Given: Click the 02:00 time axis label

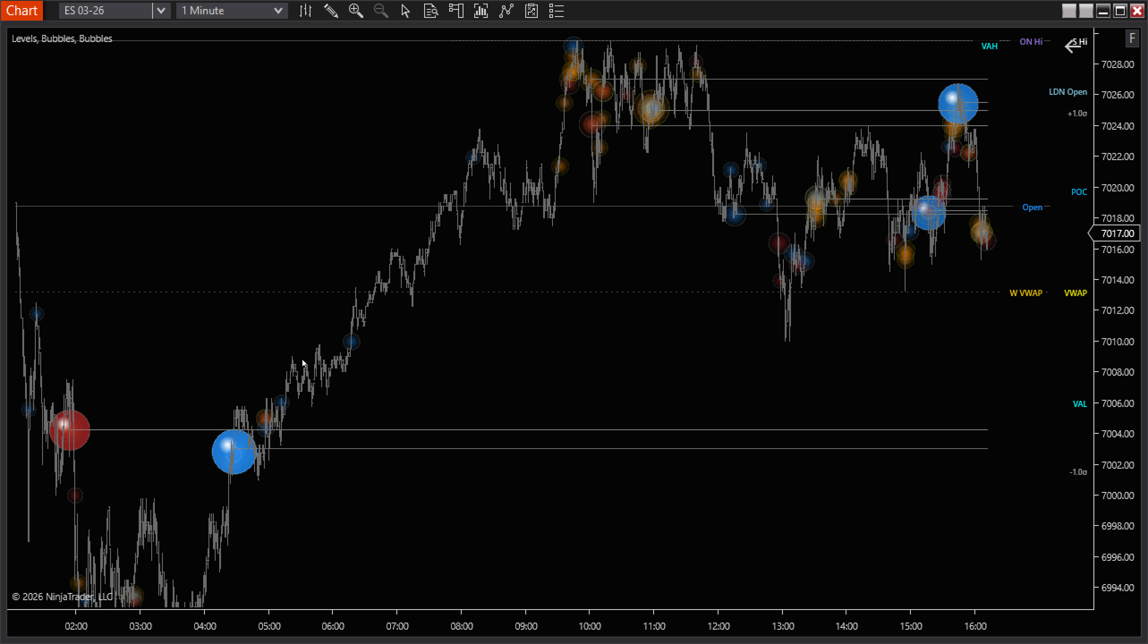Looking at the screenshot, I should pos(76,626).
